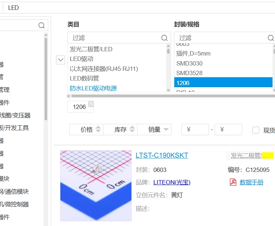Select package SMD3528
The height and width of the screenshot is (226, 275).
[189, 73]
